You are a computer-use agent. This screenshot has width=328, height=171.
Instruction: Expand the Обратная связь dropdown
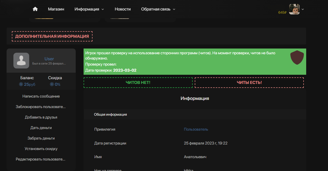(x=158, y=9)
